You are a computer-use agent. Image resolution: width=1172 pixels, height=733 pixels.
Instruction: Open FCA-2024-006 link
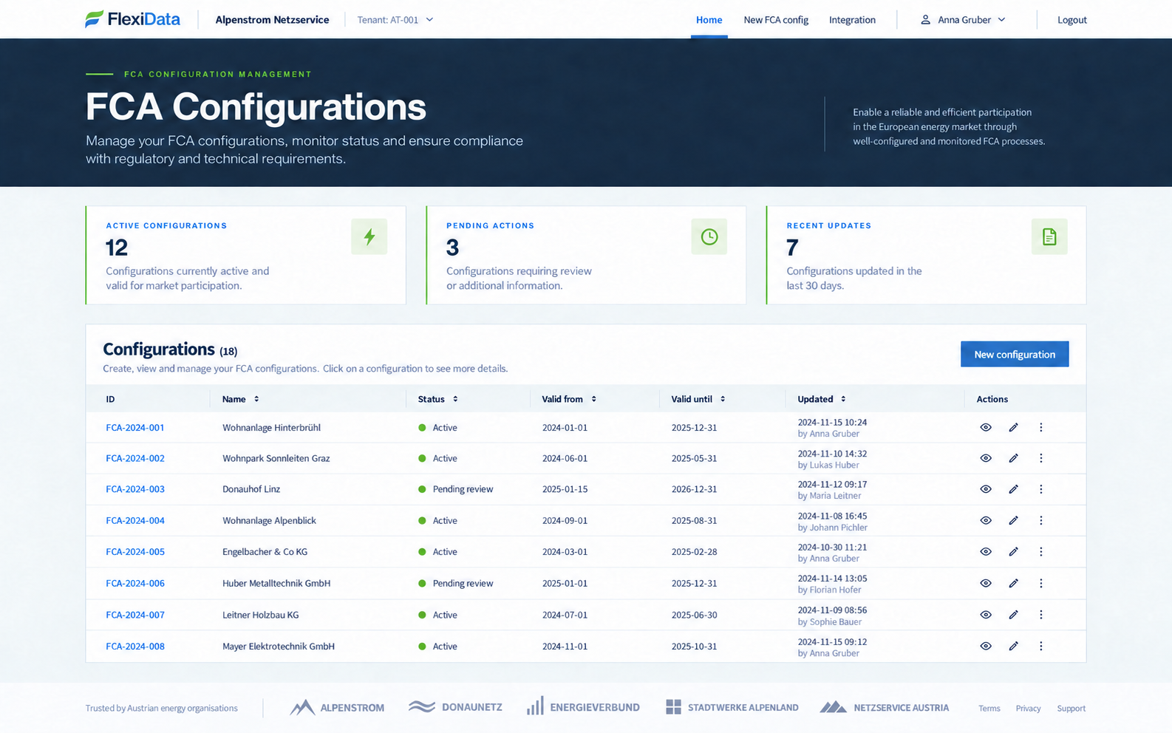pos(135,583)
